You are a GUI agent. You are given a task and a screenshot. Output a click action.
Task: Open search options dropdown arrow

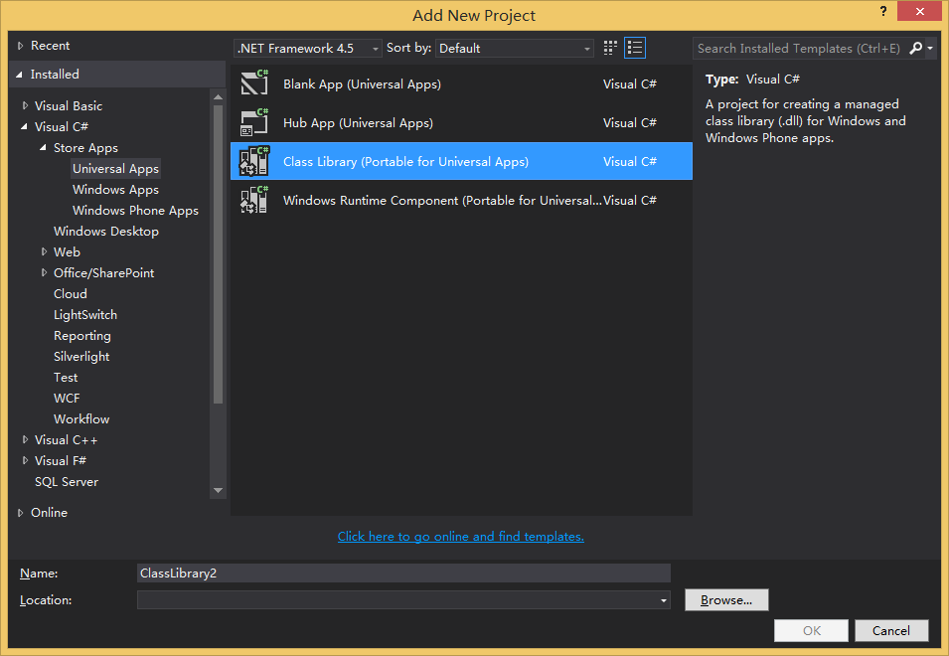click(x=930, y=48)
